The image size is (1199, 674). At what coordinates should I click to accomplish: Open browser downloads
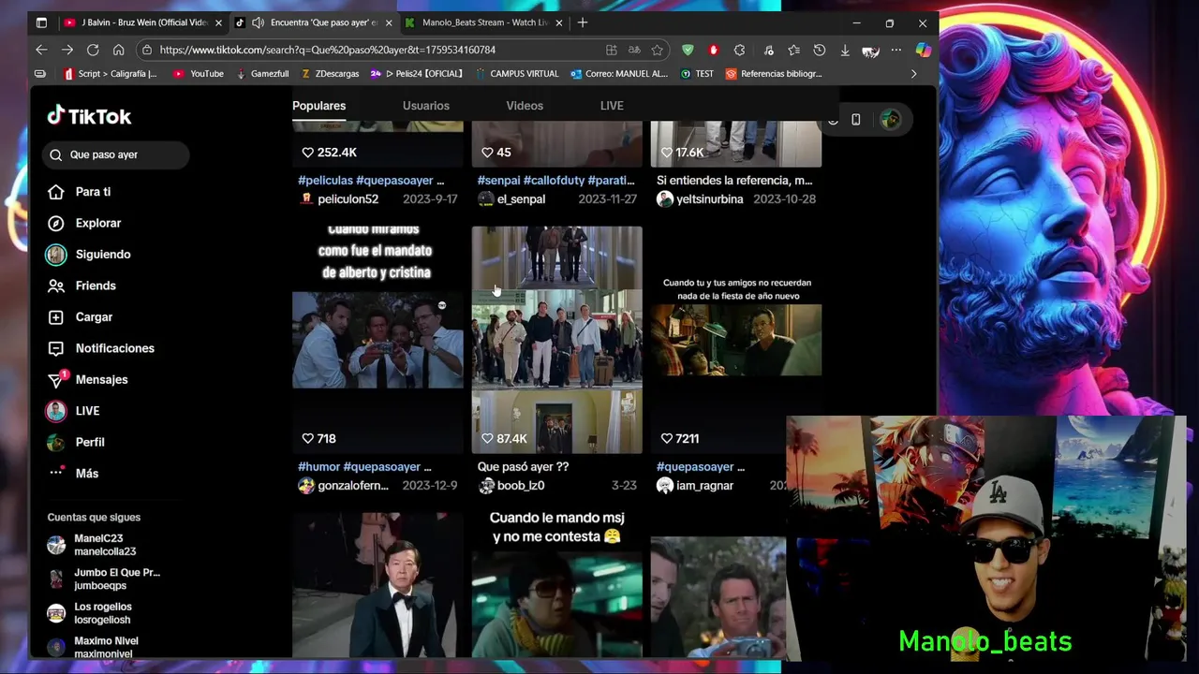[x=845, y=50]
